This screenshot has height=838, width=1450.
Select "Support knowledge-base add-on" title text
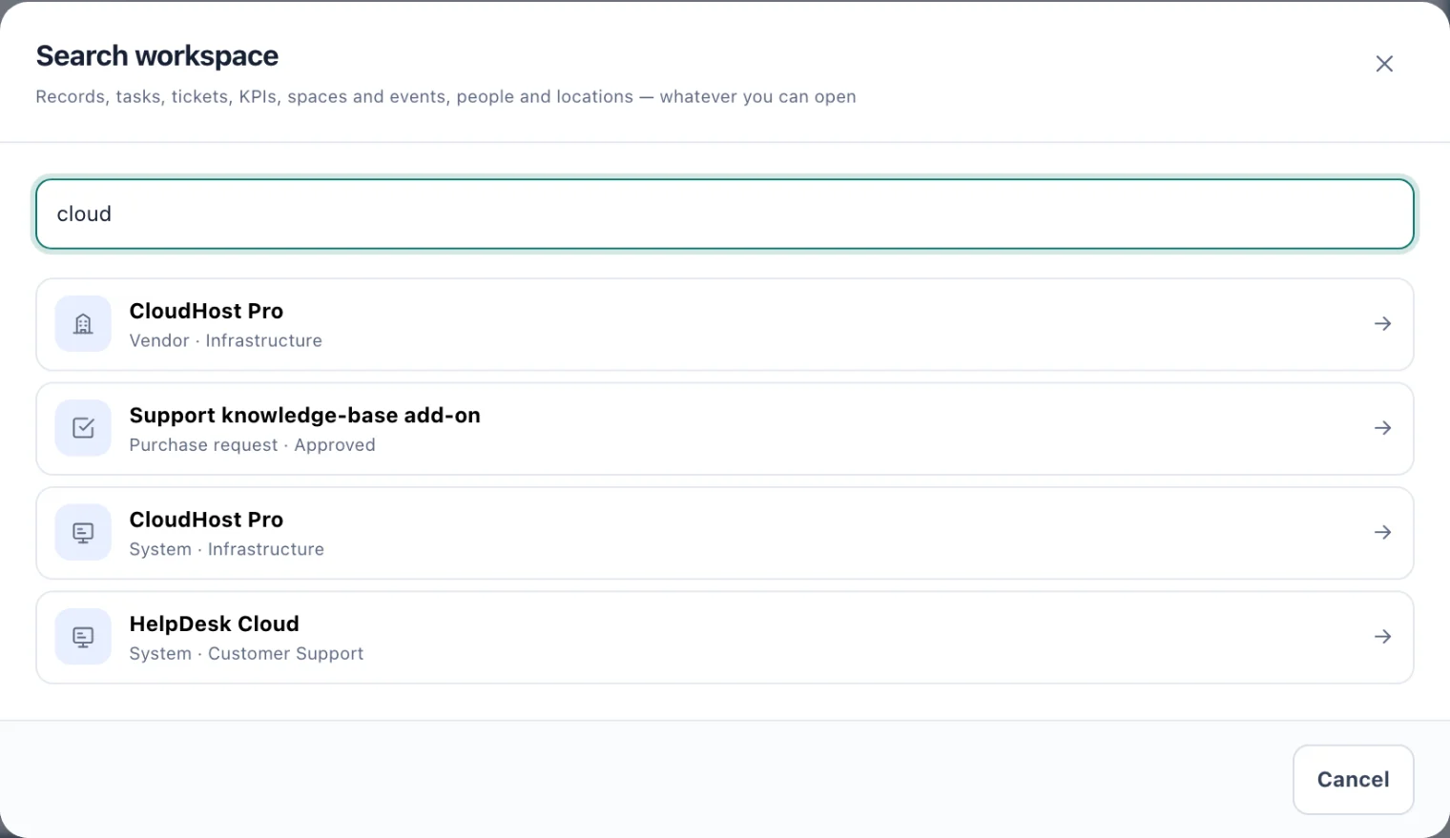point(305,416)
